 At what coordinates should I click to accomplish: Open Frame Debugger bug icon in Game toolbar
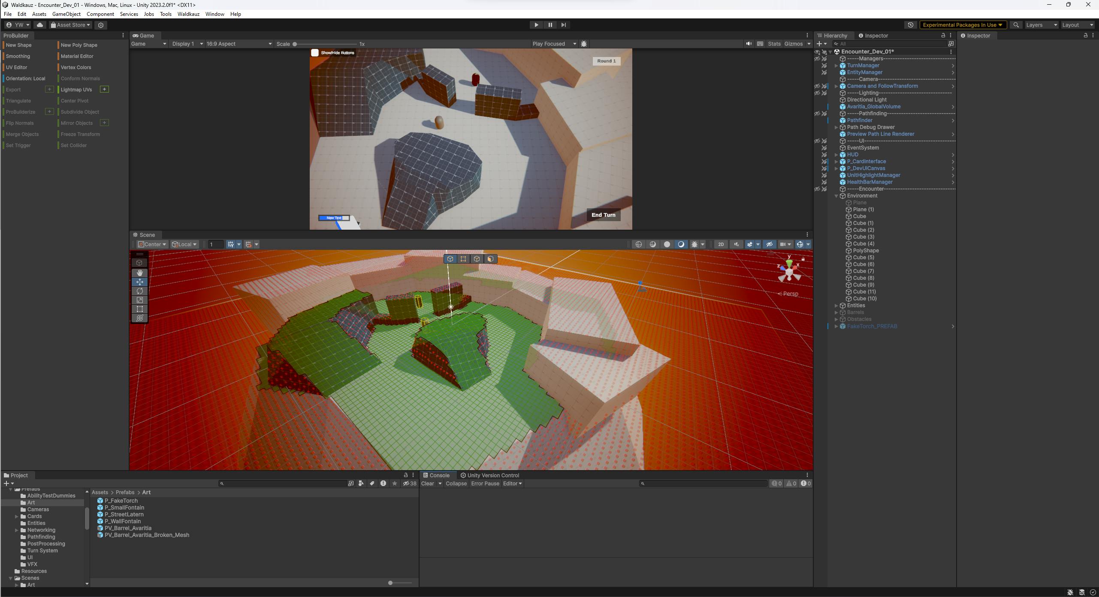[x=584, y=44]
